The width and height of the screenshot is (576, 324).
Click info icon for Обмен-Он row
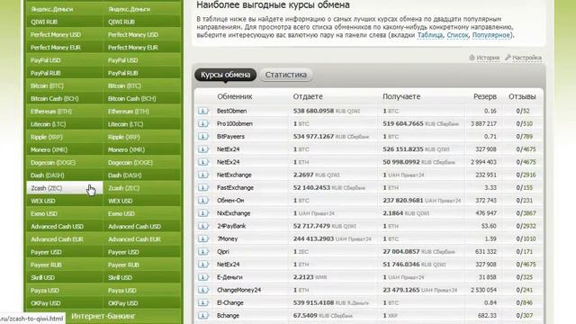[203, 201]
